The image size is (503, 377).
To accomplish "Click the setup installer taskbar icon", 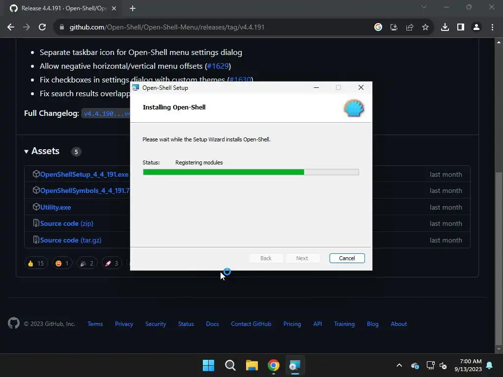I will (295, 365).
